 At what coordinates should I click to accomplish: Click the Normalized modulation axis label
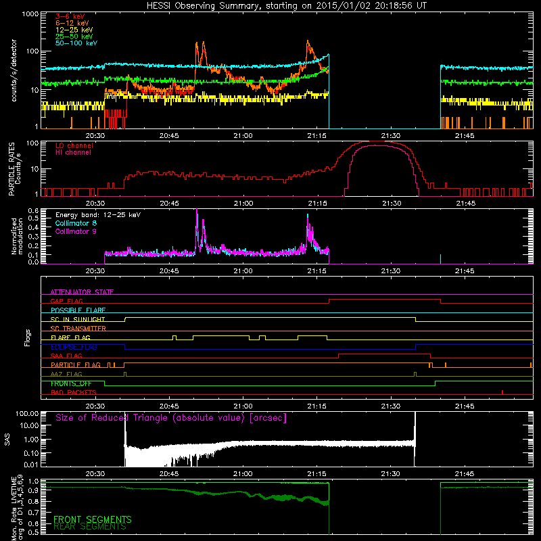[x=17, y=236]
